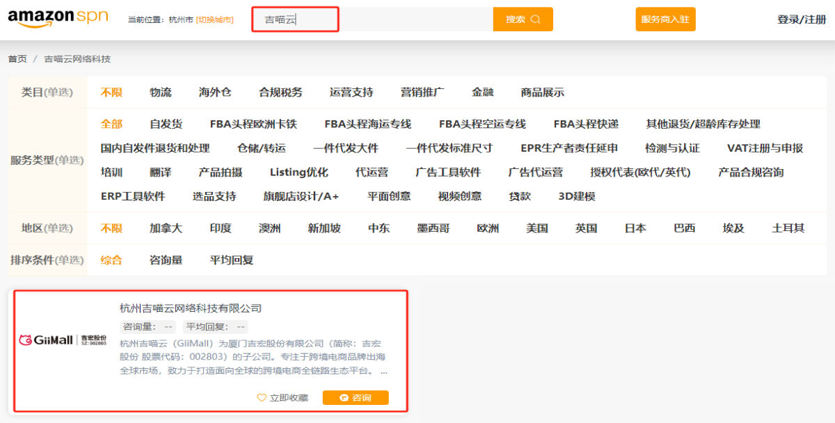Image resolution: width=835 pixels, height=423 pixels.
Task: Sort results by 咨询量
Action: [166, 260]
